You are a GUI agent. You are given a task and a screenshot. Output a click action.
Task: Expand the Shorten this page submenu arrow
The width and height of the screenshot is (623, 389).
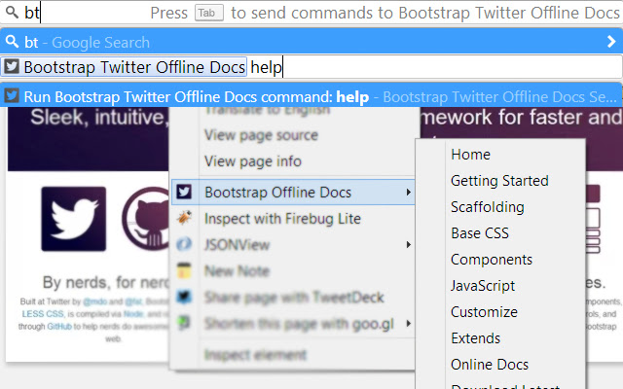click(x=408, y=323)
